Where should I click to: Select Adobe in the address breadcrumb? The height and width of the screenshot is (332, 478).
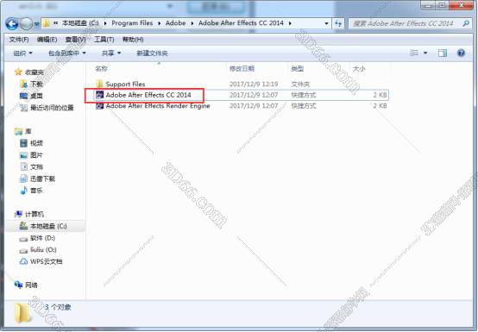coord(176,23)
